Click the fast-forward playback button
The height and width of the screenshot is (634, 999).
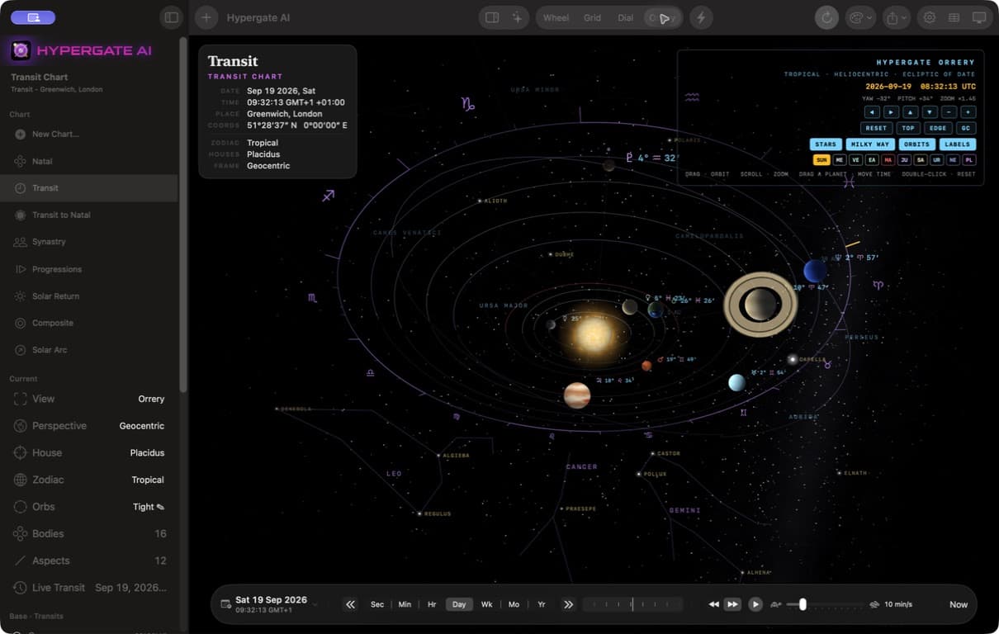[x=732, y=604]
